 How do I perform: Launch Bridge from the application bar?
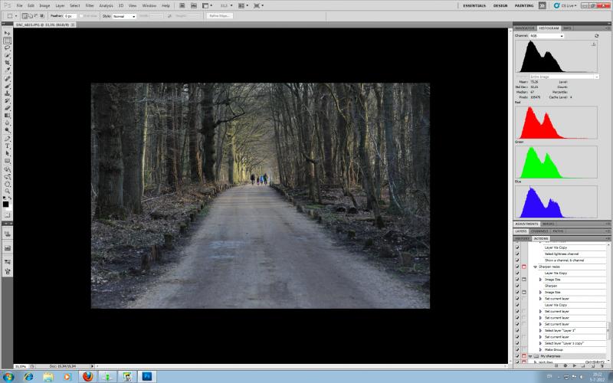click(182, 5)
